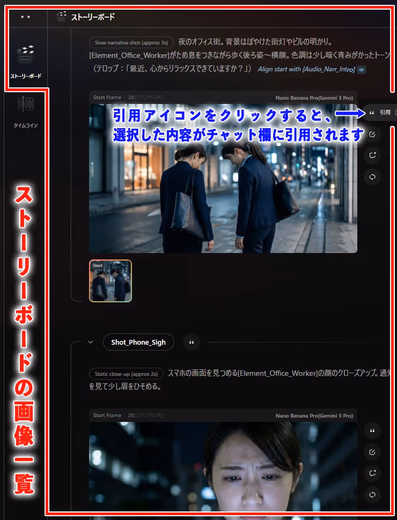397x520 pixels.
Task: Click the 'を見て少し眉をひそめる。' description line
Action: [x=125, y=387]
